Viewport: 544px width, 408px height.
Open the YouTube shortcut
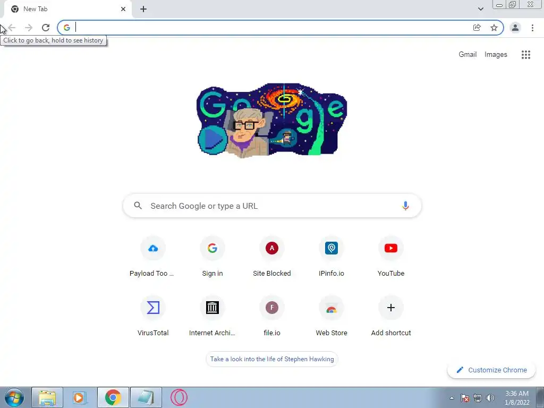tap(391, 258)
